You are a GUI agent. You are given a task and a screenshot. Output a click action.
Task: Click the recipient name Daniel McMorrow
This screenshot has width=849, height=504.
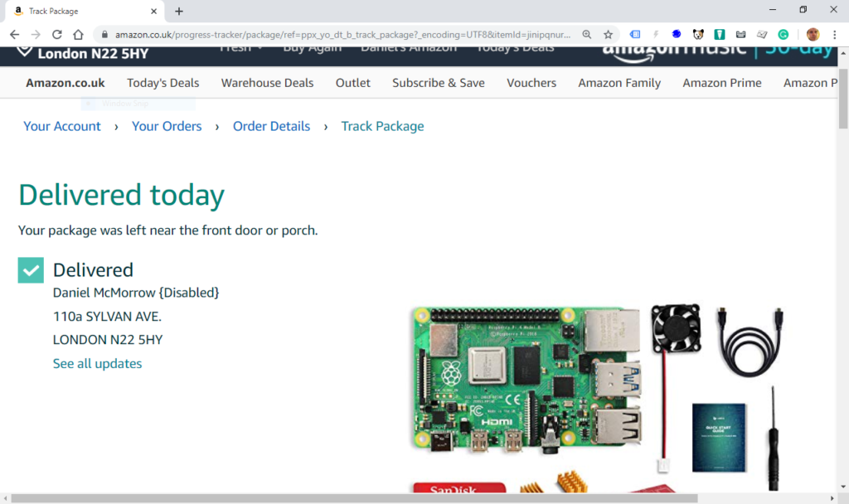[136, 293]
